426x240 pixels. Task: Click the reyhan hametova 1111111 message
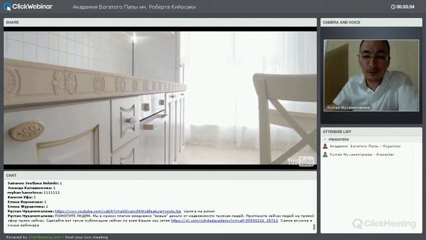34,193
